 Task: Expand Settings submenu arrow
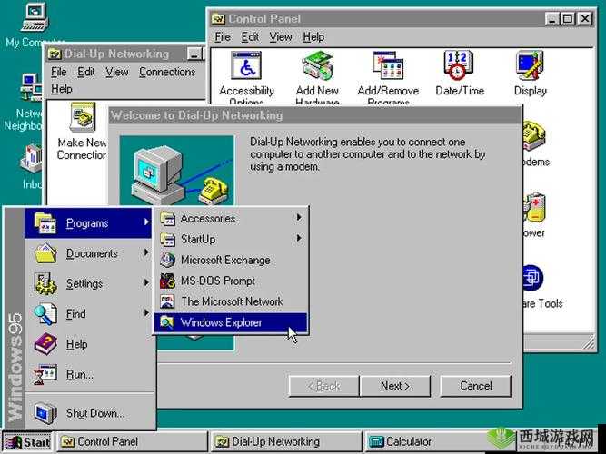[146, 282]
